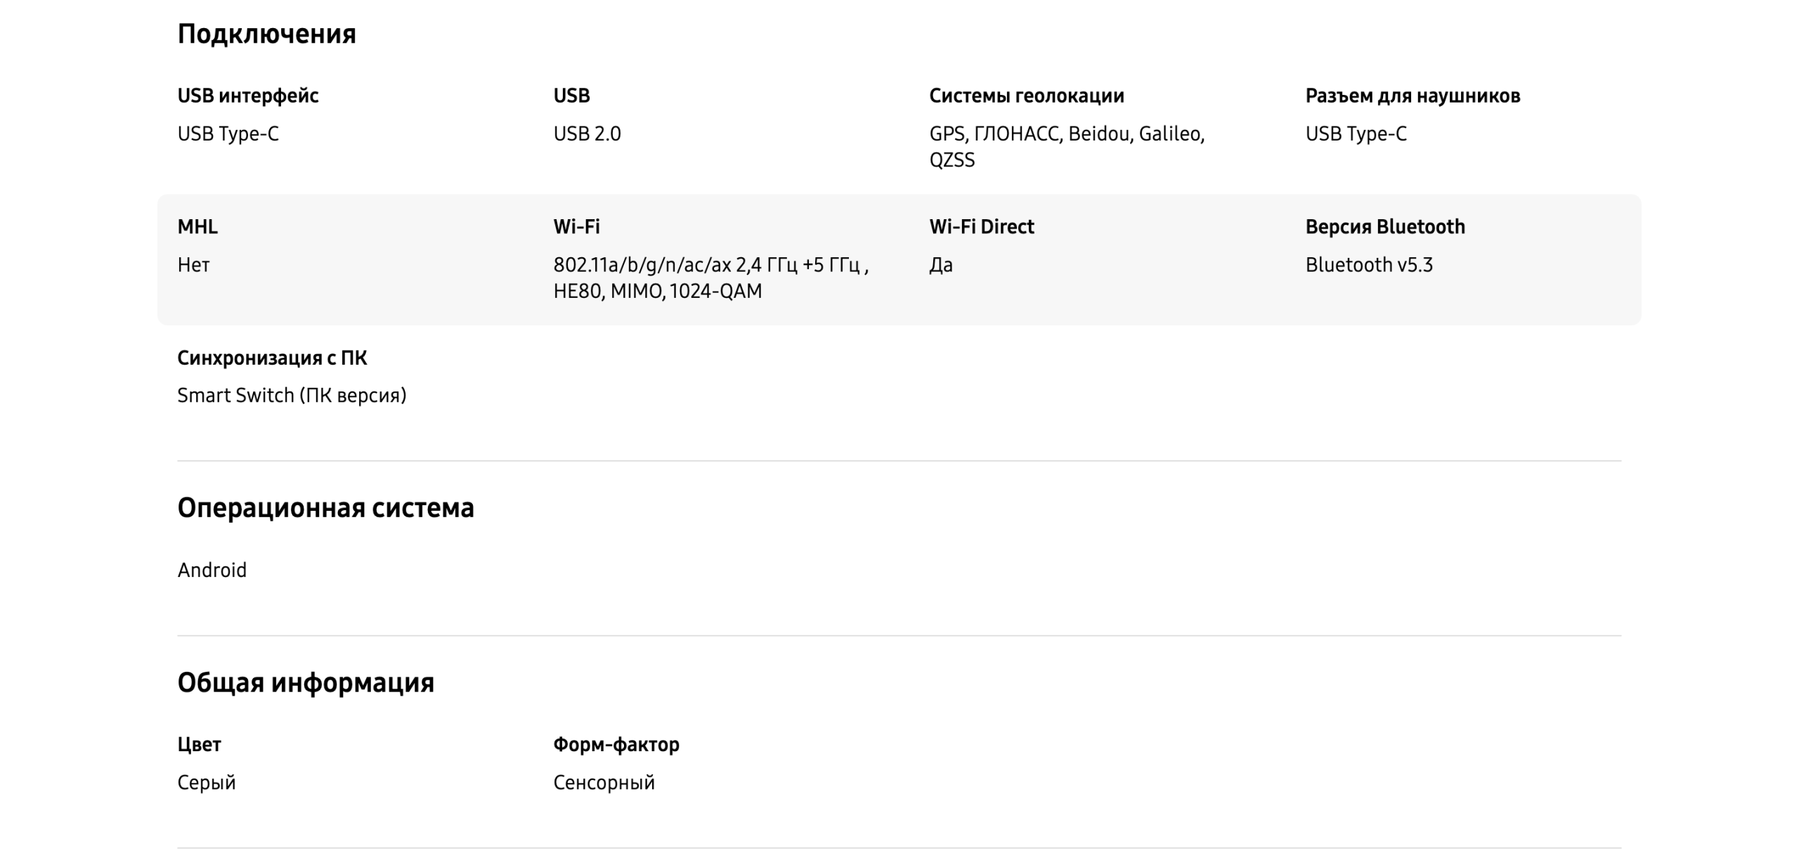This screenshot has width=1799, height=858.
Task: Click the USB 2.0 value text
Action: click(x=587, y=134)
